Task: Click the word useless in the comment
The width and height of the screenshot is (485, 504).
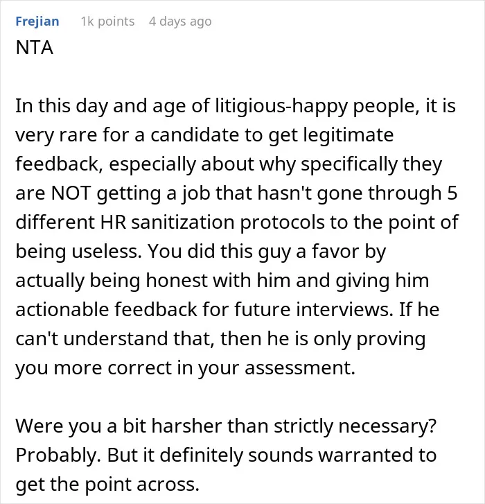Action: click(x=106, y=252)
